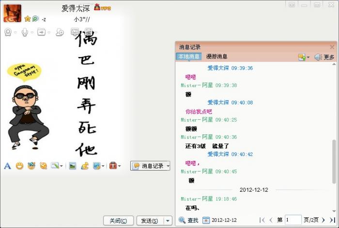Close the 消息记录 panel
This screenshot has width=339, height=228.
(332, 47)
